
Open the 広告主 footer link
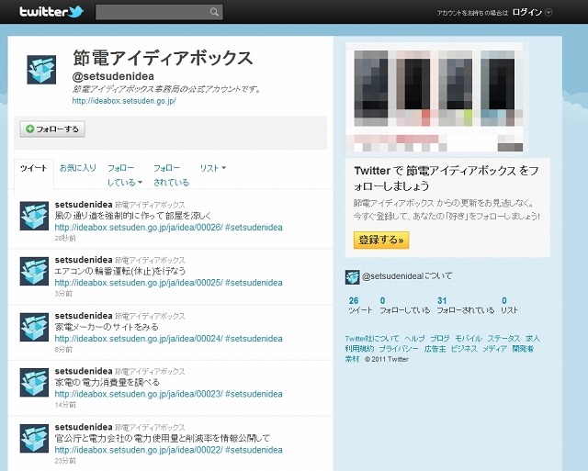pos(435,349)
